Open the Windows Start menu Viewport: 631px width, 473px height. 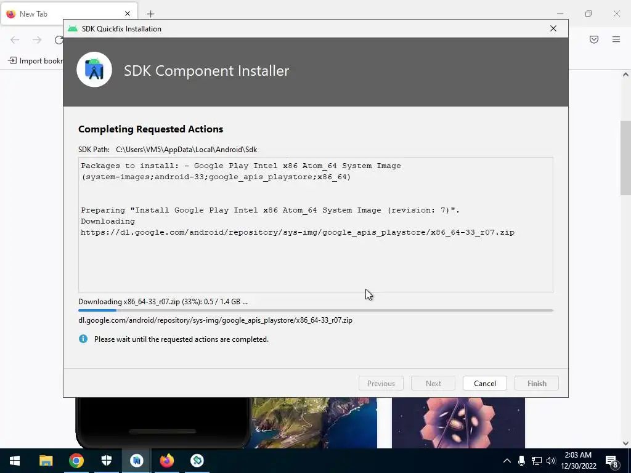tap(15, 461)
